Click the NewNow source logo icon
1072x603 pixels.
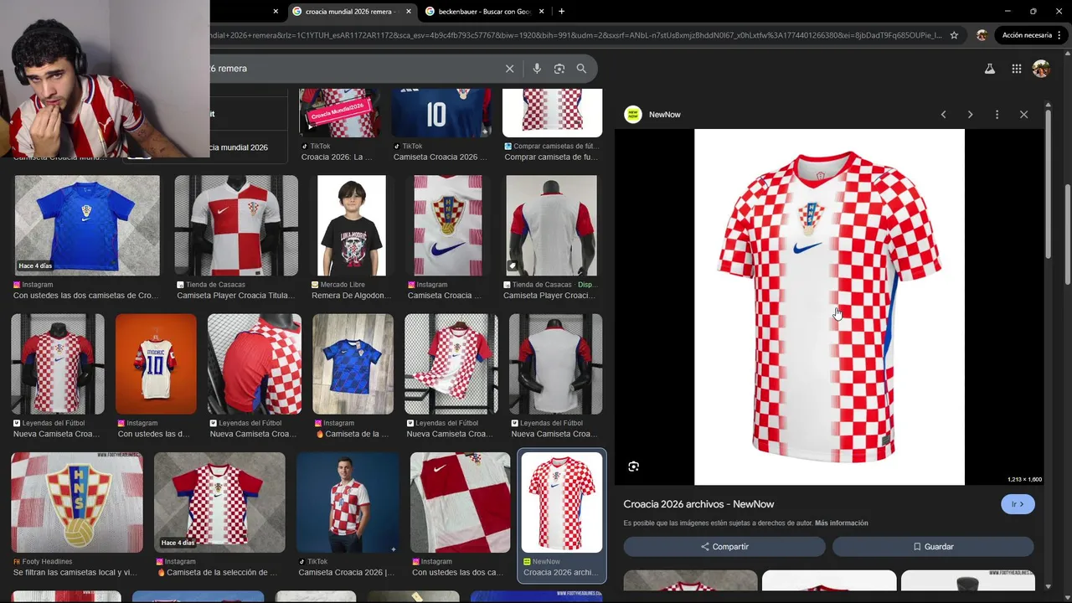pyautogui.click(x=633, y=115)
